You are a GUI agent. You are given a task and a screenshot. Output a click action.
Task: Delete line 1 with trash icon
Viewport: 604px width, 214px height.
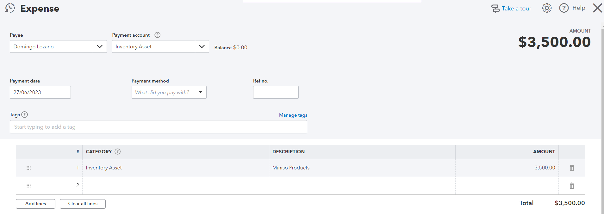pos(572,168)
